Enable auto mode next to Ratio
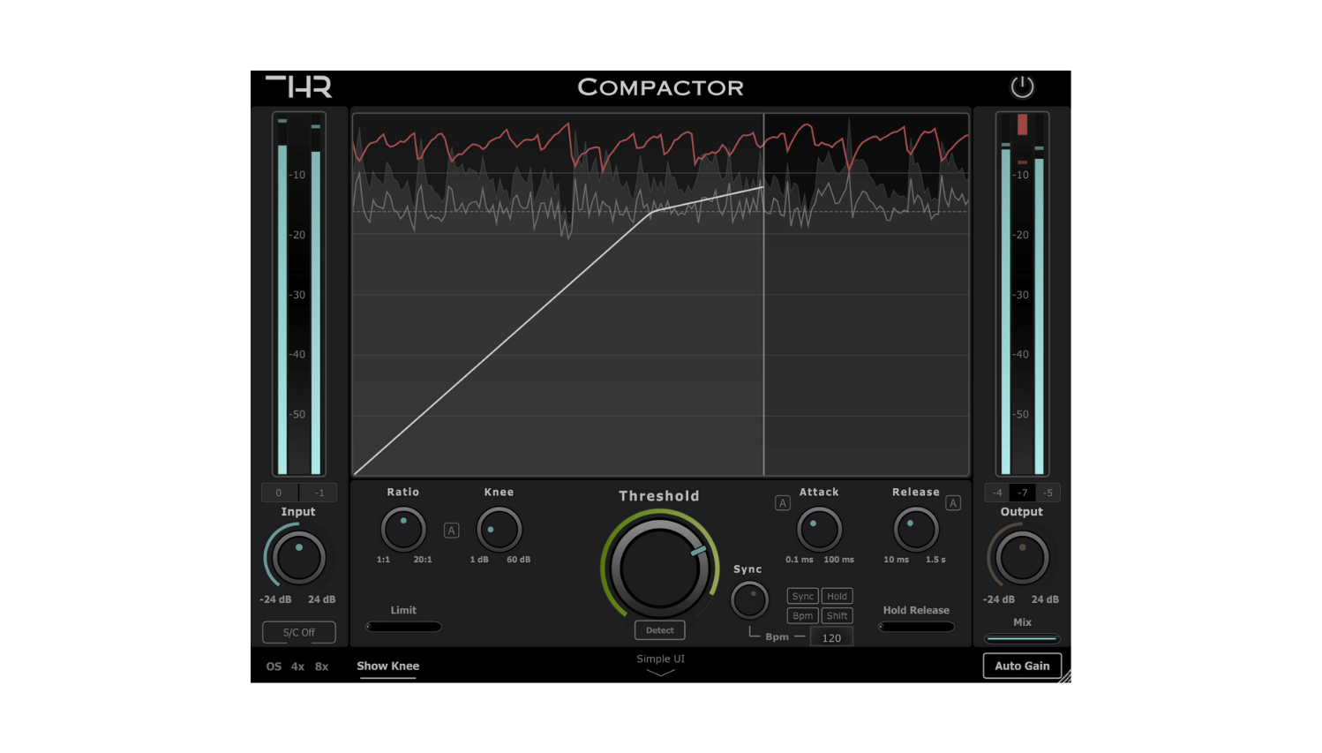This screenshot has width=1322, height=753. pos(451,531)
